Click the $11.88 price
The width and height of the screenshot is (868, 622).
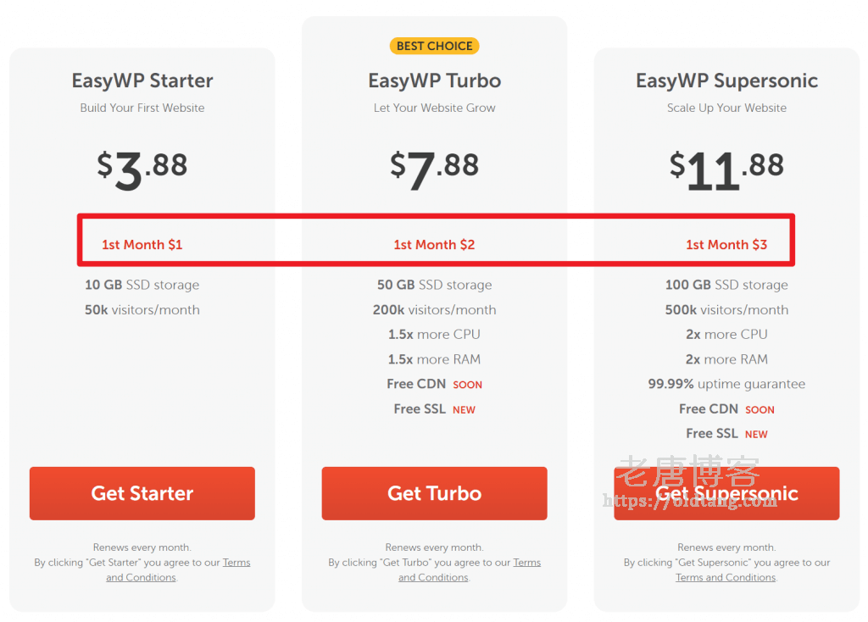pos(726,169)
